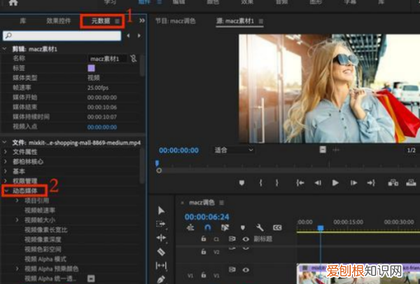The width and height of the screenshot is (420, 284).
Task: Click the Insert edit button
Action: click(393, 183)
